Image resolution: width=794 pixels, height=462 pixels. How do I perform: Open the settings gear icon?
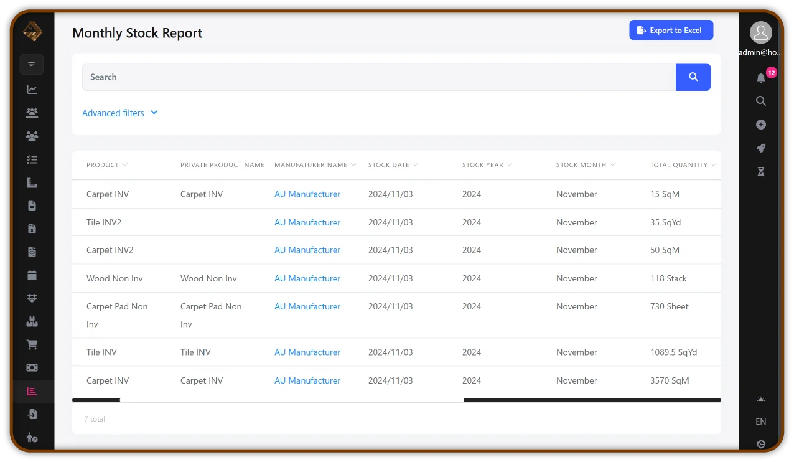click(x=760, y=444)
